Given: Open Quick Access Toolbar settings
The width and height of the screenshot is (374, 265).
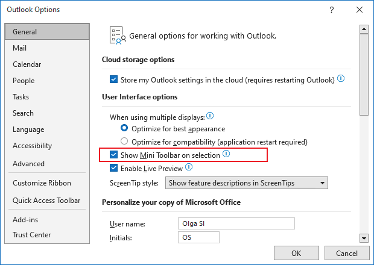Looking at the screenshot, I should 47,201.
